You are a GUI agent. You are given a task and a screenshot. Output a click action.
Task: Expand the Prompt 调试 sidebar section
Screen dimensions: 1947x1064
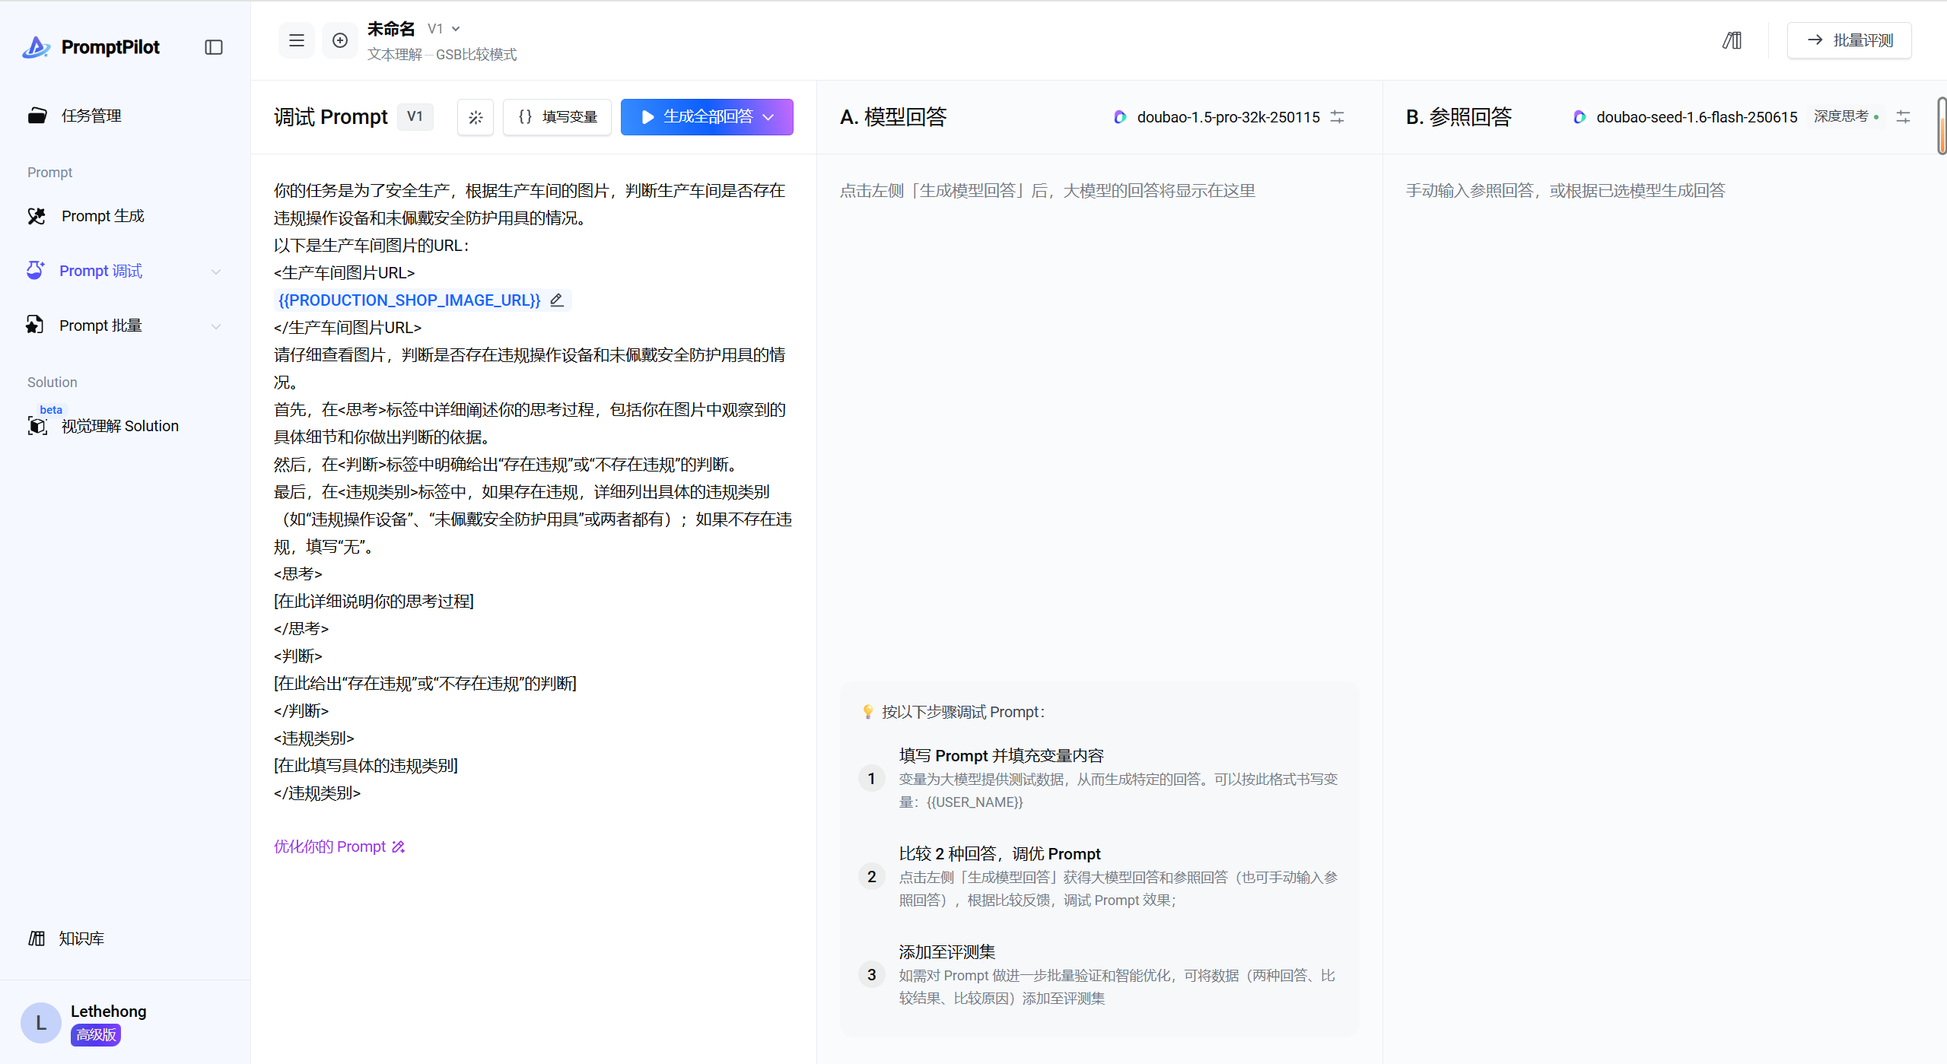[x=216, y=272]
